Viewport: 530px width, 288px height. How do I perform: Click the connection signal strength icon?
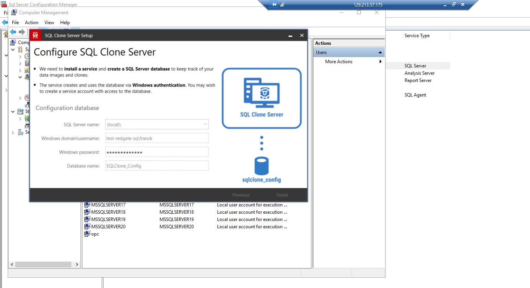(x=282, y=5)
